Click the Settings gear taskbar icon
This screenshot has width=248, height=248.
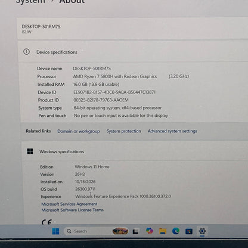[202, 231]
